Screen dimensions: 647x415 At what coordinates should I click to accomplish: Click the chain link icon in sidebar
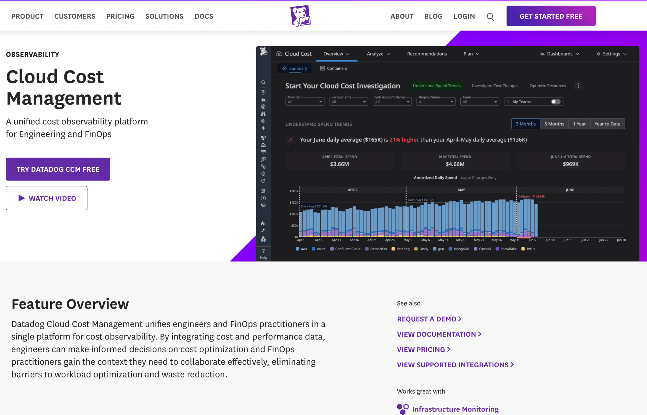[263, 166]
